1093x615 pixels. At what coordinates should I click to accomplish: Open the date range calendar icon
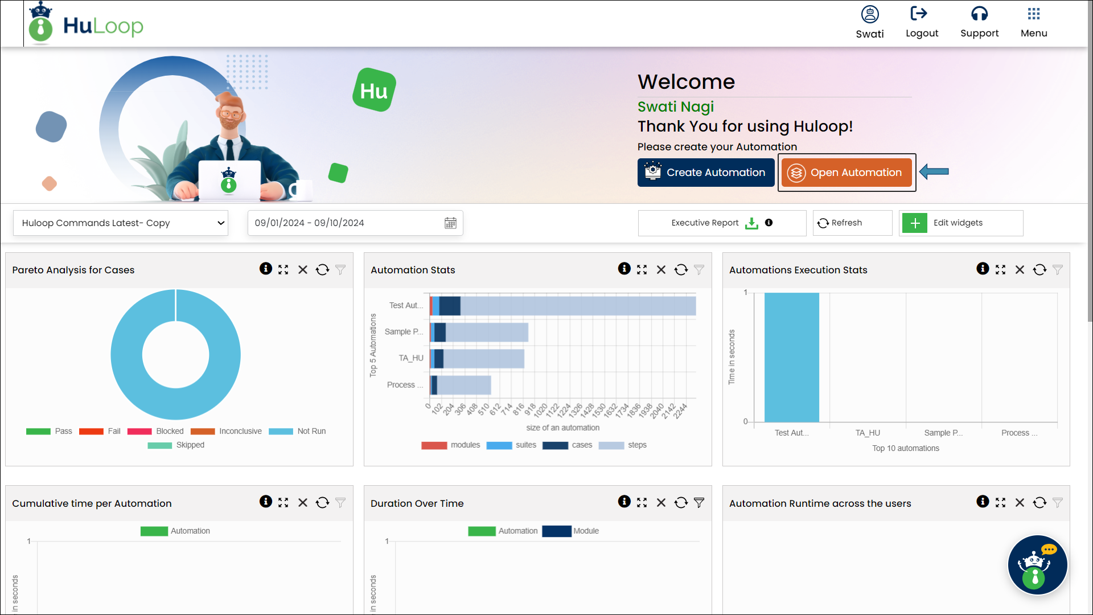450,223
